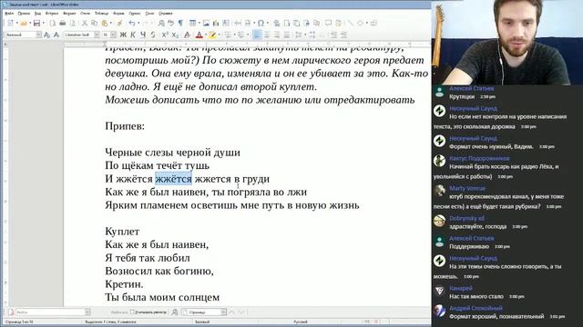Open the Правка menu
Image resolution: width=583 pixels, height=327 pixels.
click(x=24, y=14)
